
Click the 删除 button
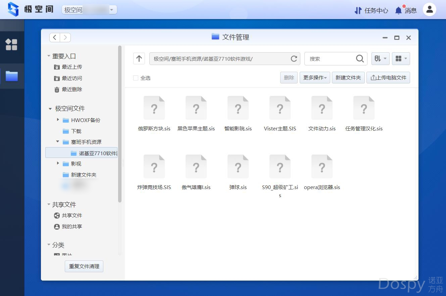click(289, 78)
